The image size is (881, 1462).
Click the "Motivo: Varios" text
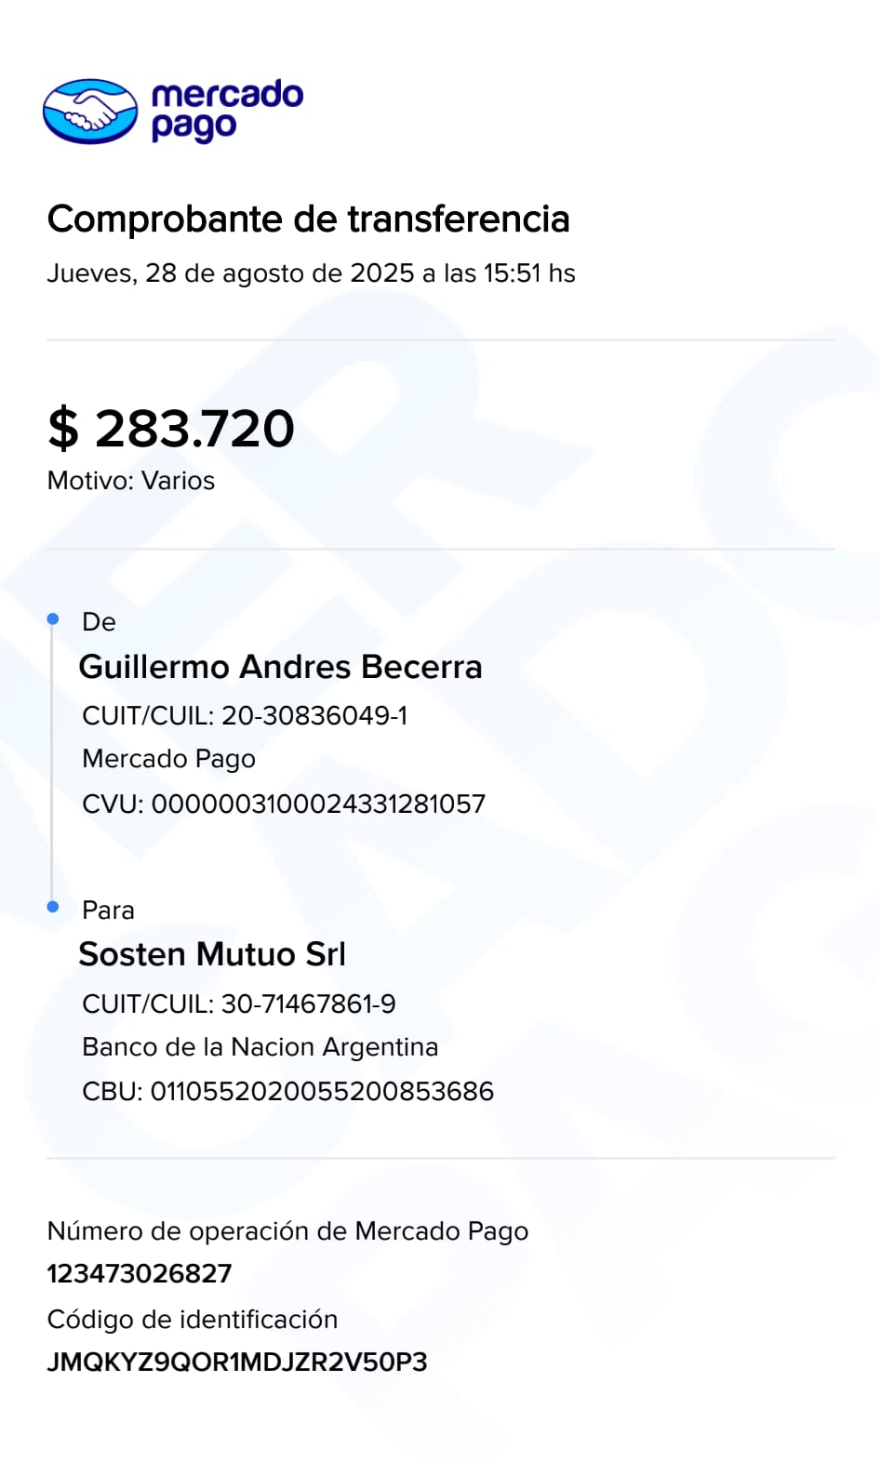click(131, 481)
